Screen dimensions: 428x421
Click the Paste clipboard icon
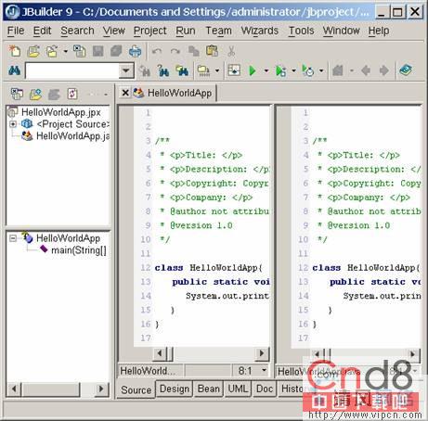[213, 51]
